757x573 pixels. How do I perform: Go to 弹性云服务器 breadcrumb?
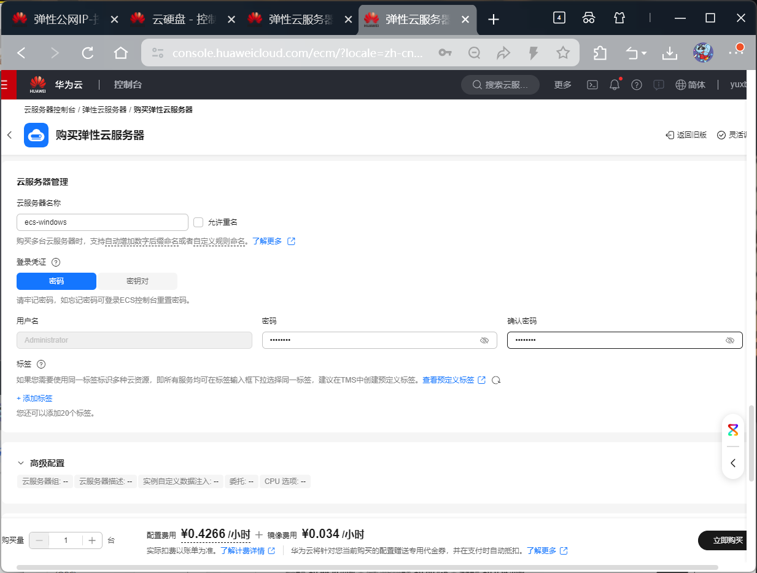[104, 110]
